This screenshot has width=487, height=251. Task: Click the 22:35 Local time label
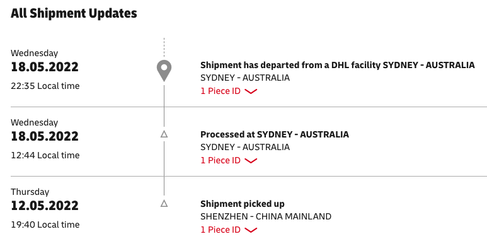(45, 86)
